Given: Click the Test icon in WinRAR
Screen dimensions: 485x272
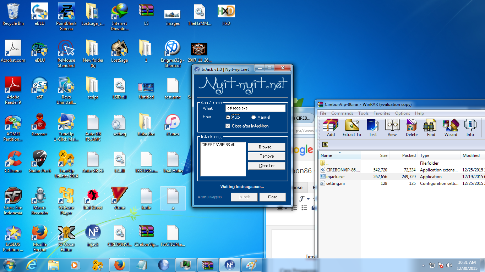Looking at the screenshot, I should [x=372, y=128].
